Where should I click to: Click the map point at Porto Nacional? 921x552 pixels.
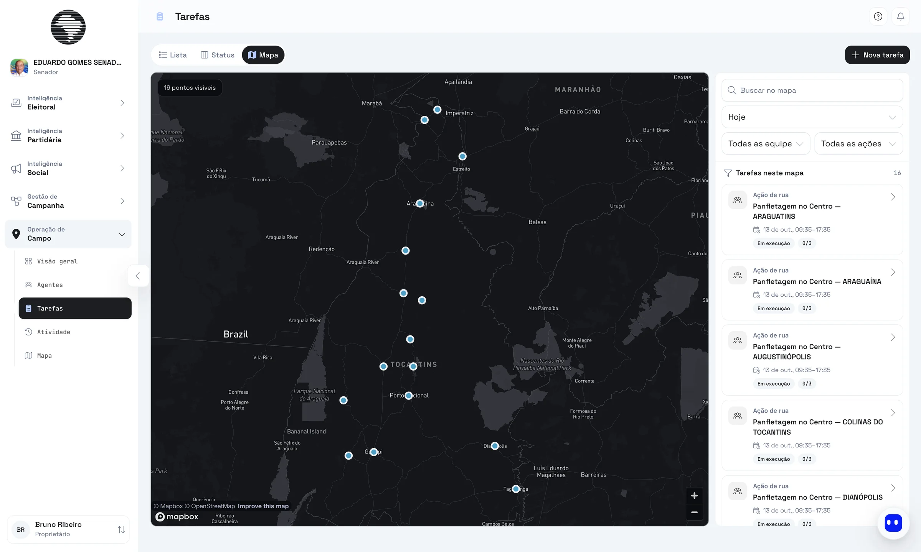[409, 396]
